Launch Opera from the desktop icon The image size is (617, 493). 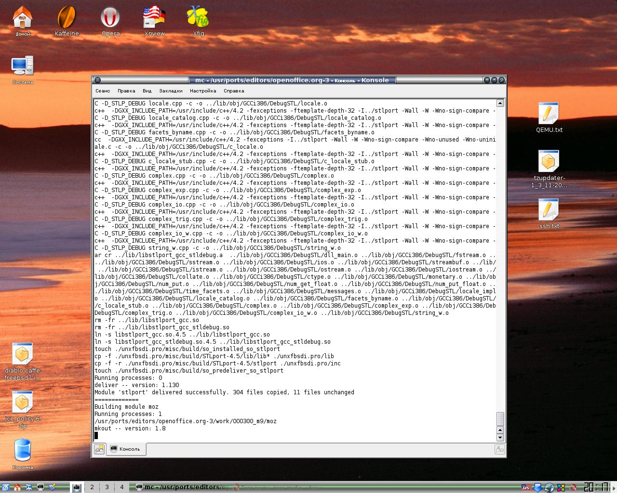(110, 22)
